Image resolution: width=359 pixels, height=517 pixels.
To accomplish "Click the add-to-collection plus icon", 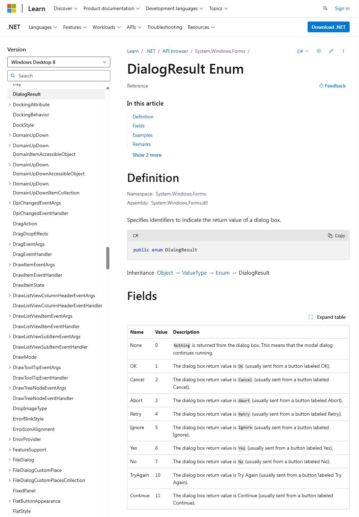I will coord(319,51).
